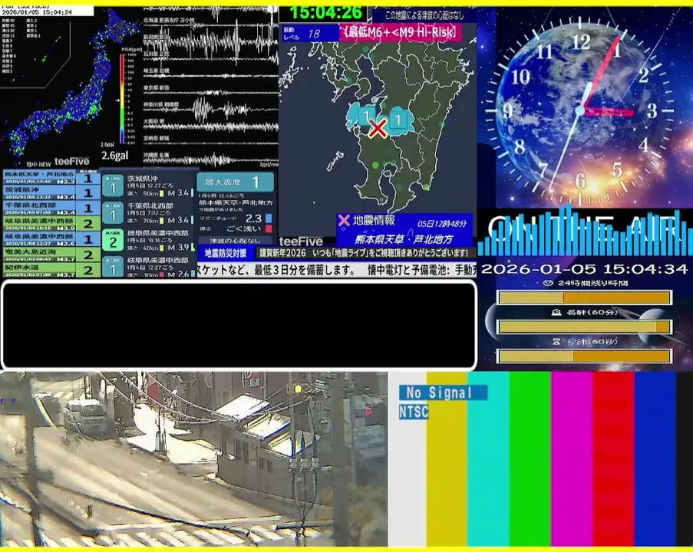Screen dimensions: 693x552
Task: Click number 3 on the analog clock
Action: click(652, 111)
